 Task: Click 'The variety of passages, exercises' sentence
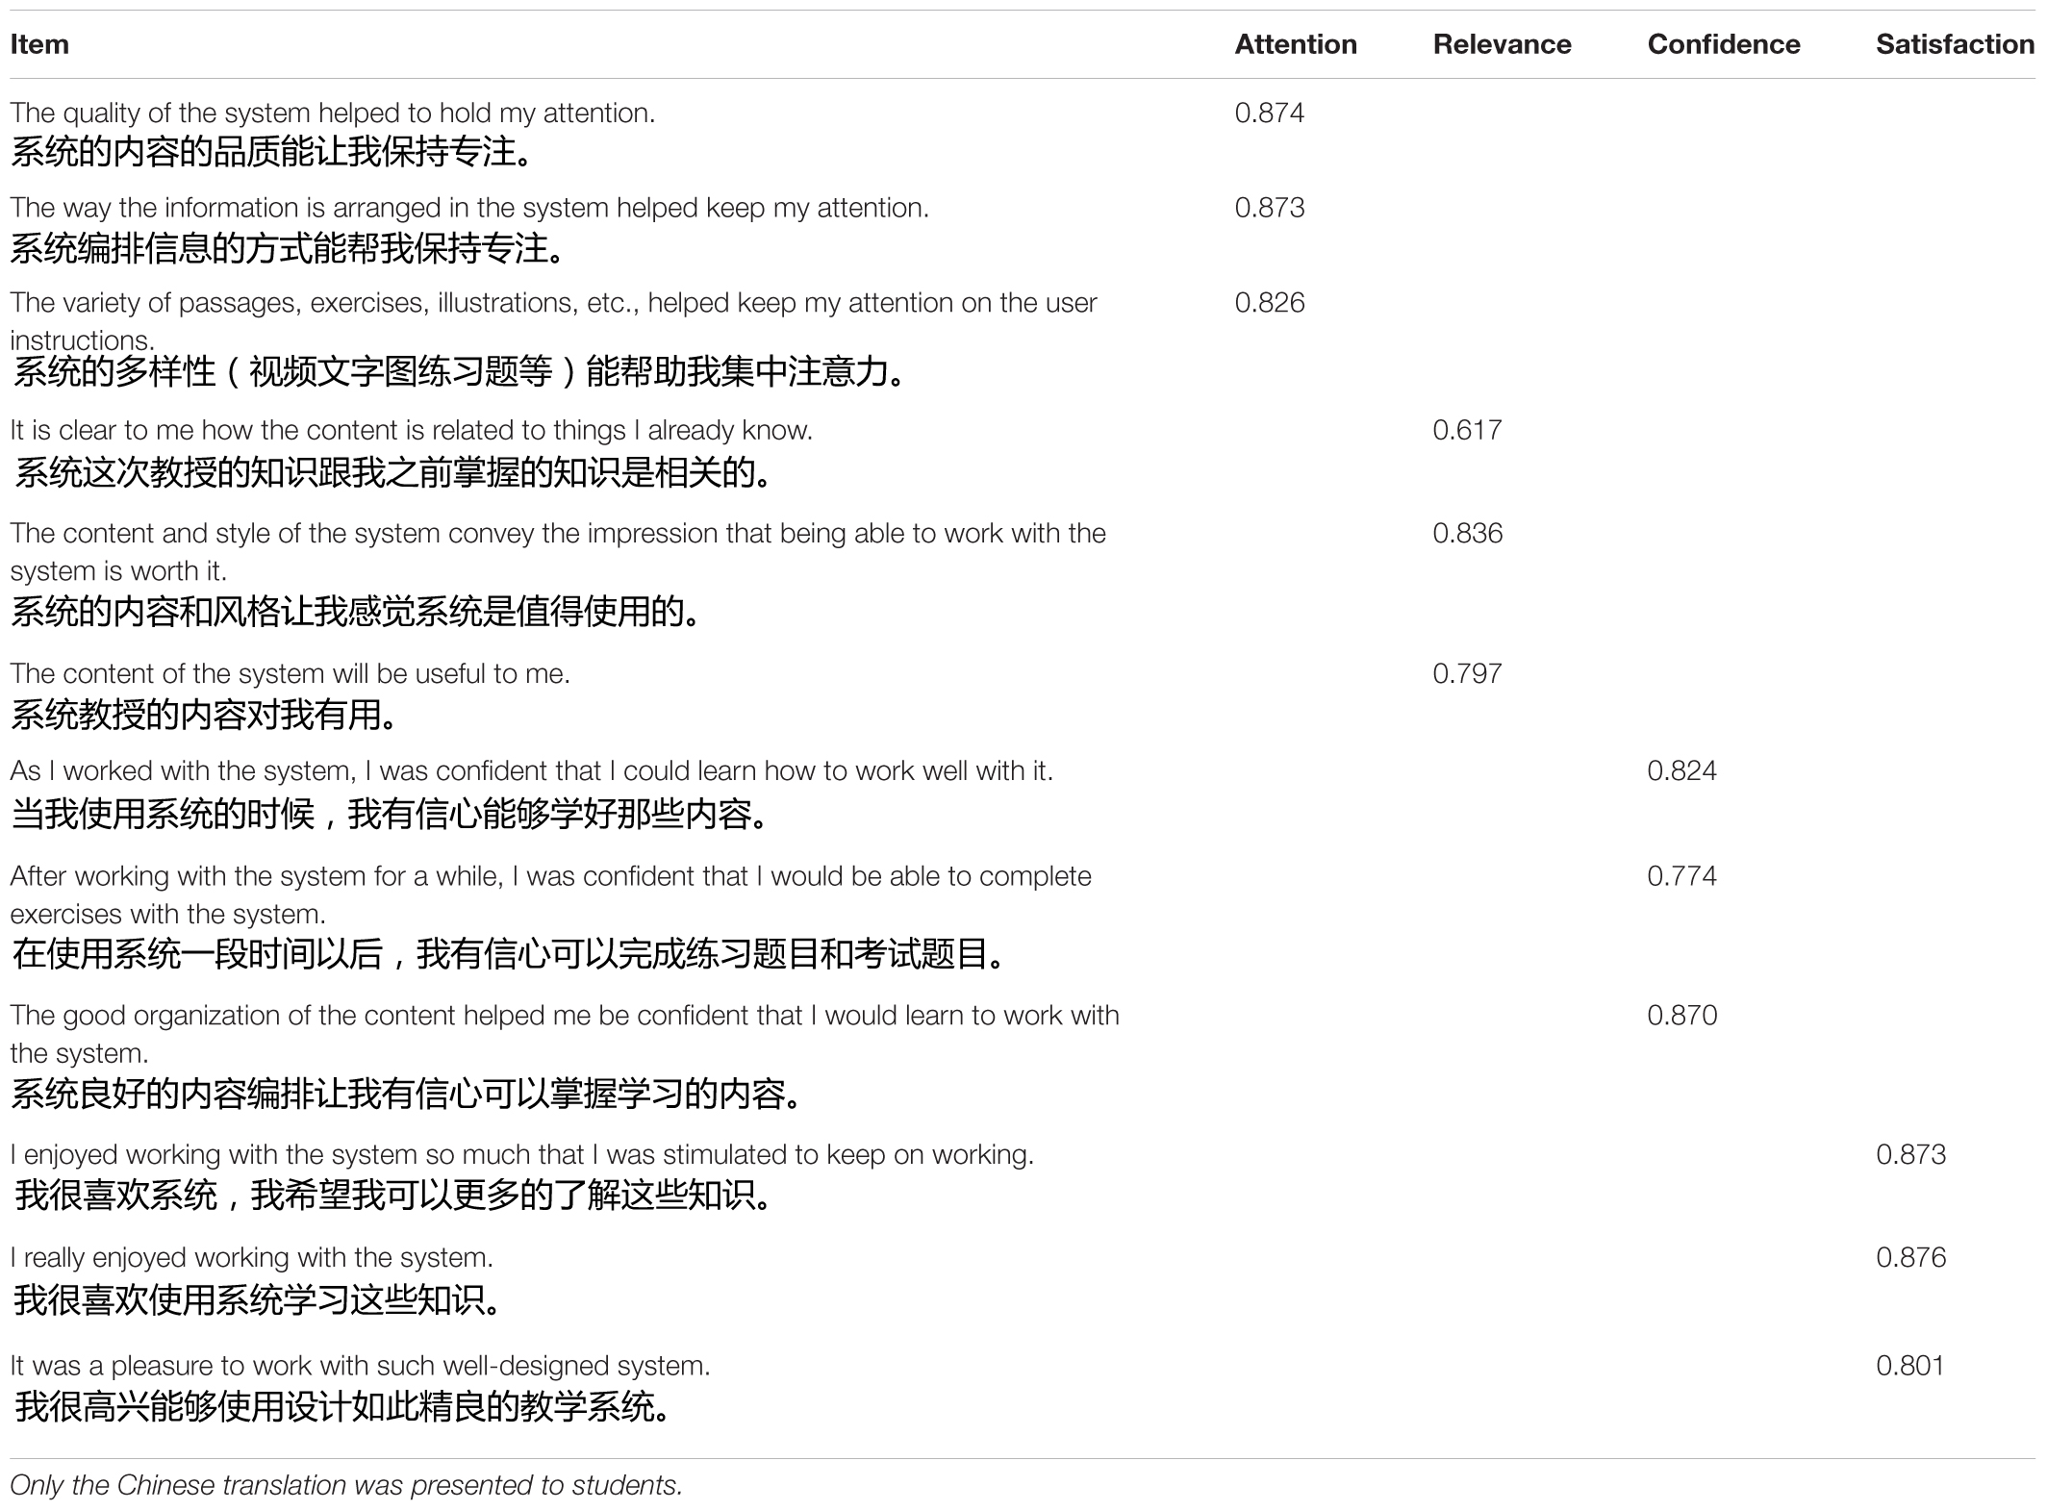click(x=553, y=321)
